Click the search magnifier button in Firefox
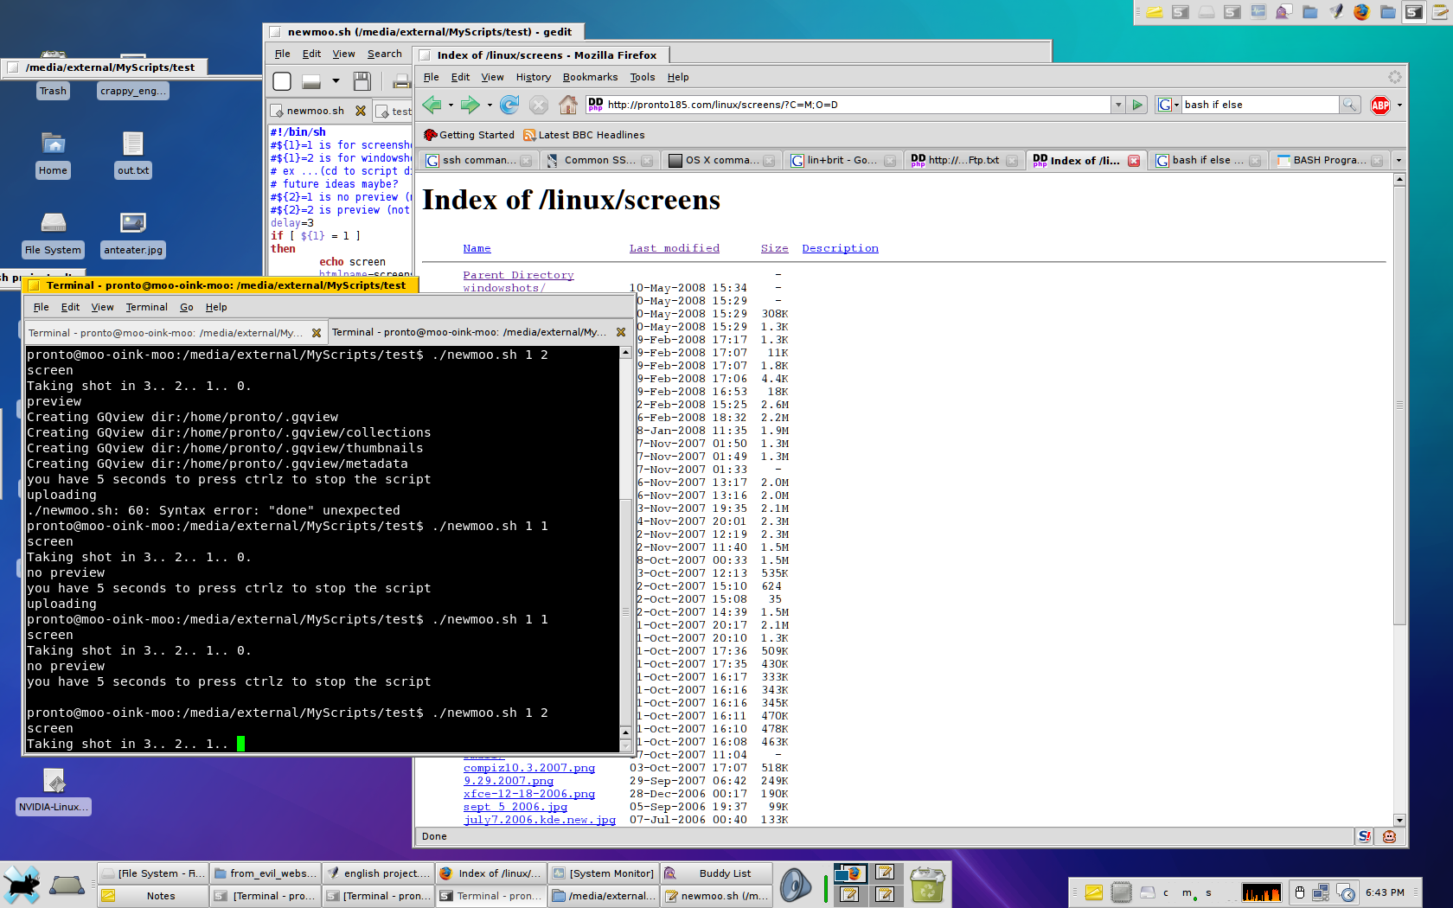 [x=1349, y=105]
